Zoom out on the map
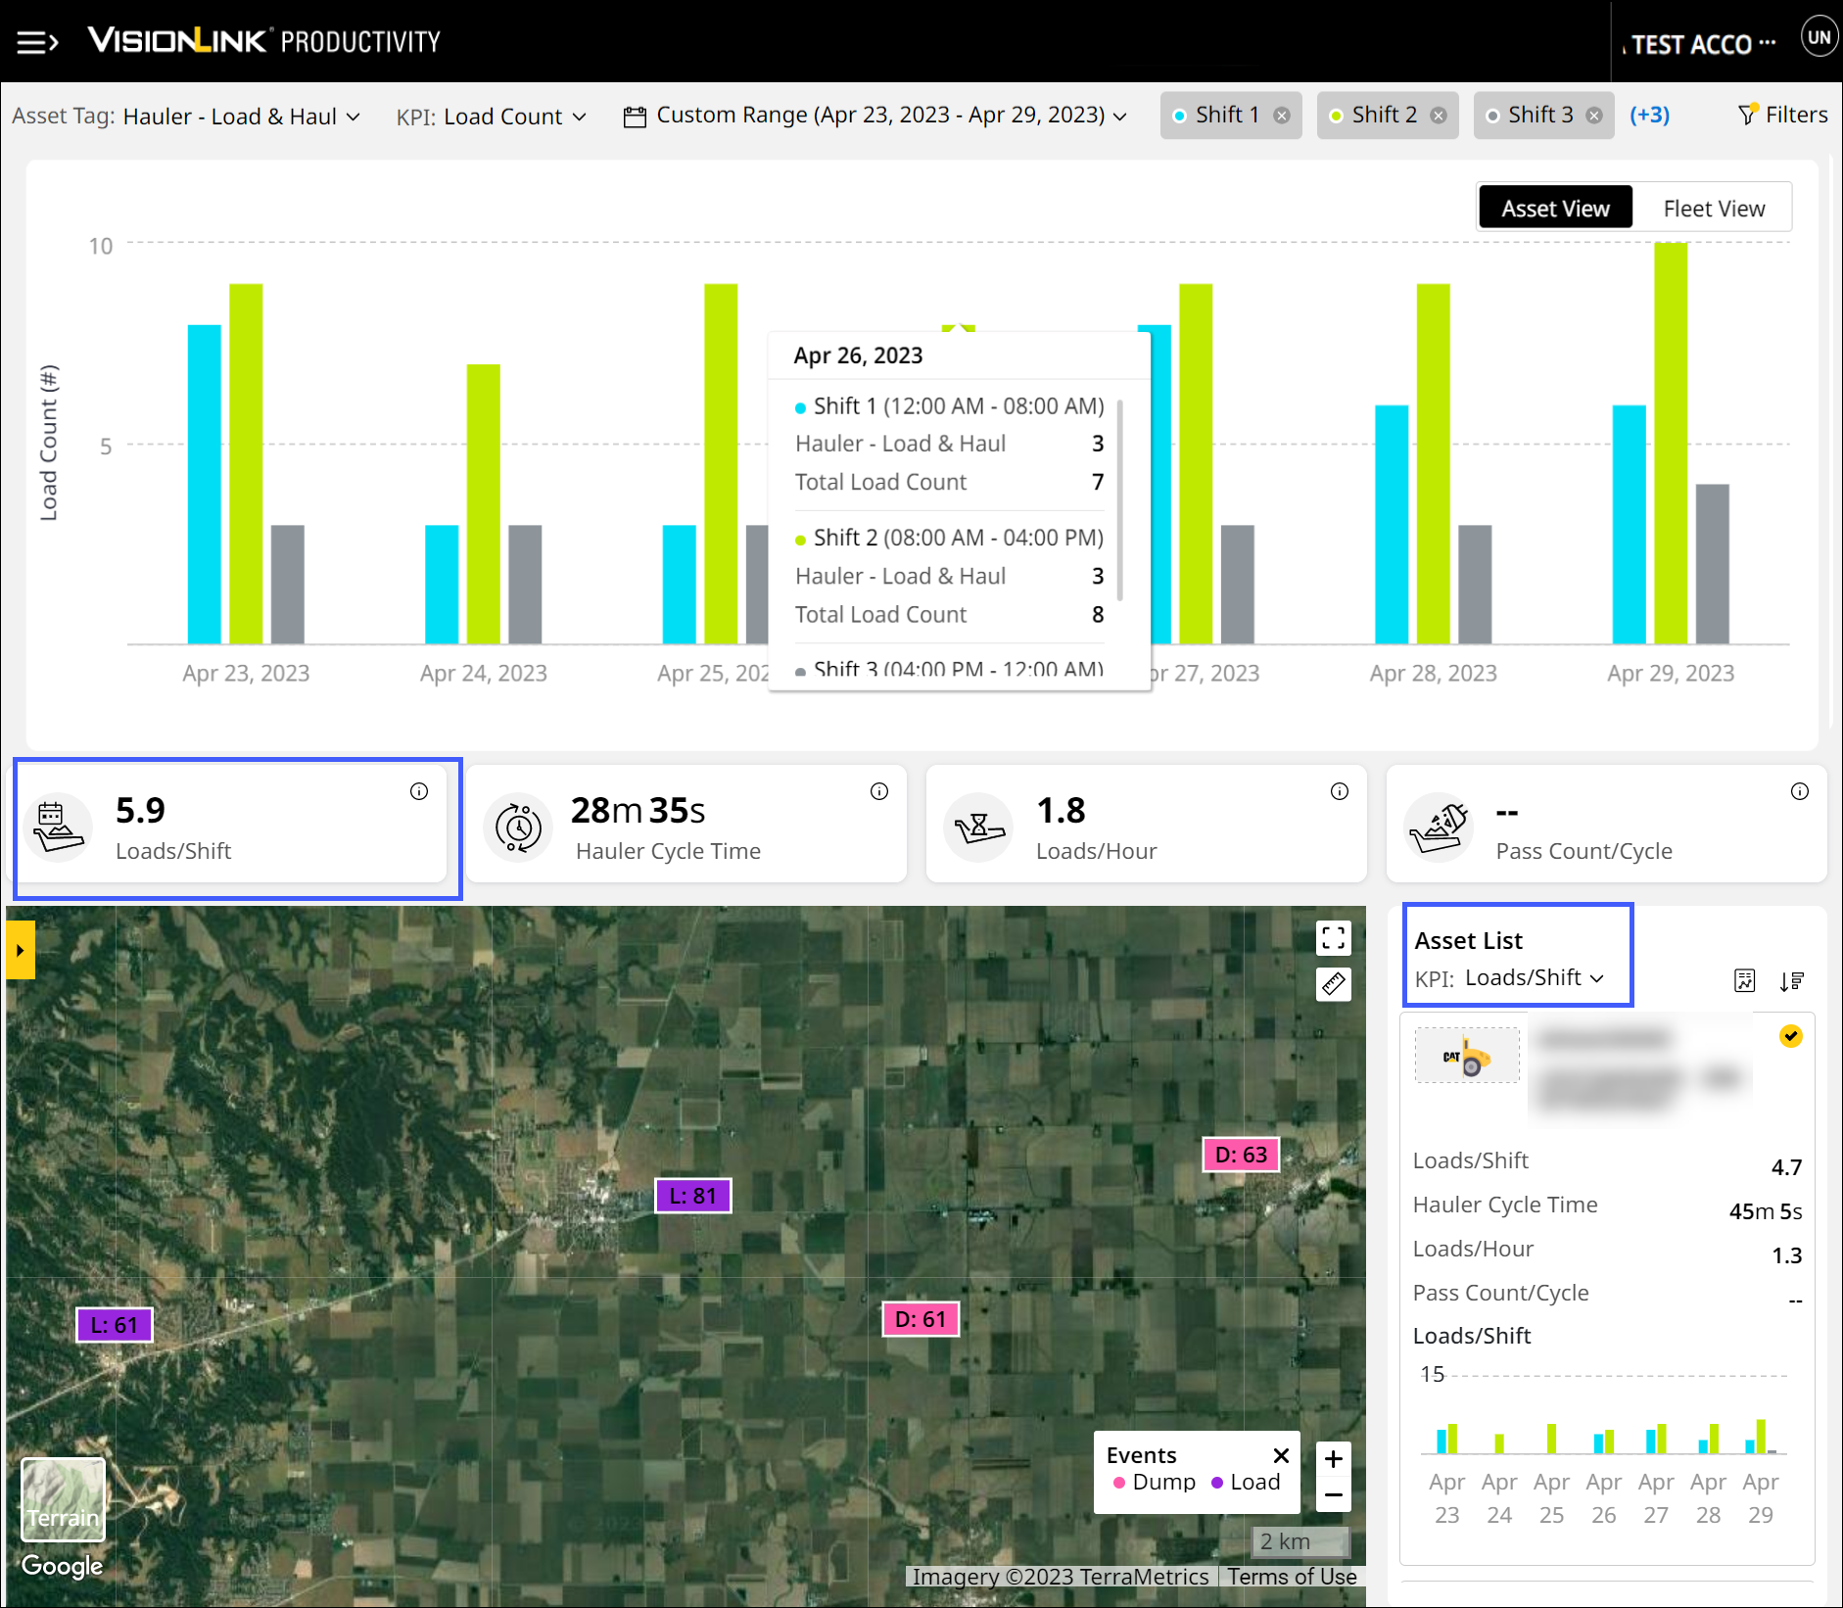 click(1333, 1495)
